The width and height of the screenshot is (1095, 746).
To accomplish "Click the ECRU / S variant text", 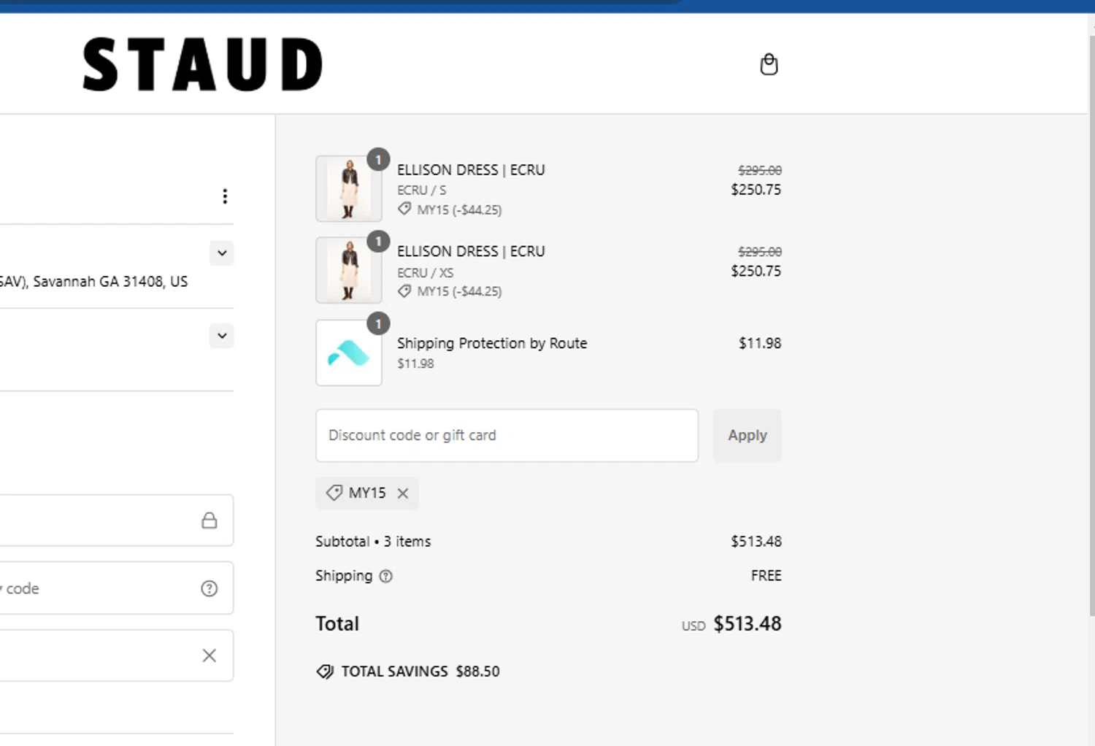I will click(422, 191).
